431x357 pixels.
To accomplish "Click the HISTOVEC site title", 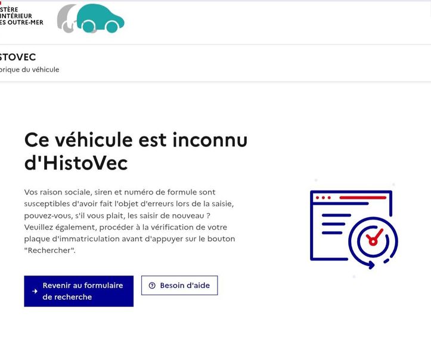I will click(18, 57).
